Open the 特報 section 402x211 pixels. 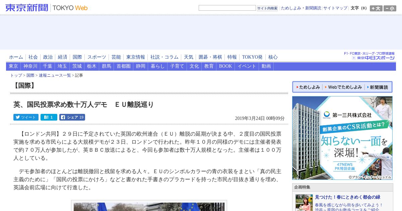point(232,57)
